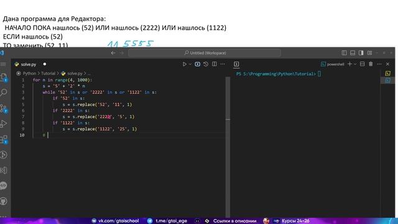
Task: Click the 'Ссылки в описании' banner text
Action: (x=235, y=221)
